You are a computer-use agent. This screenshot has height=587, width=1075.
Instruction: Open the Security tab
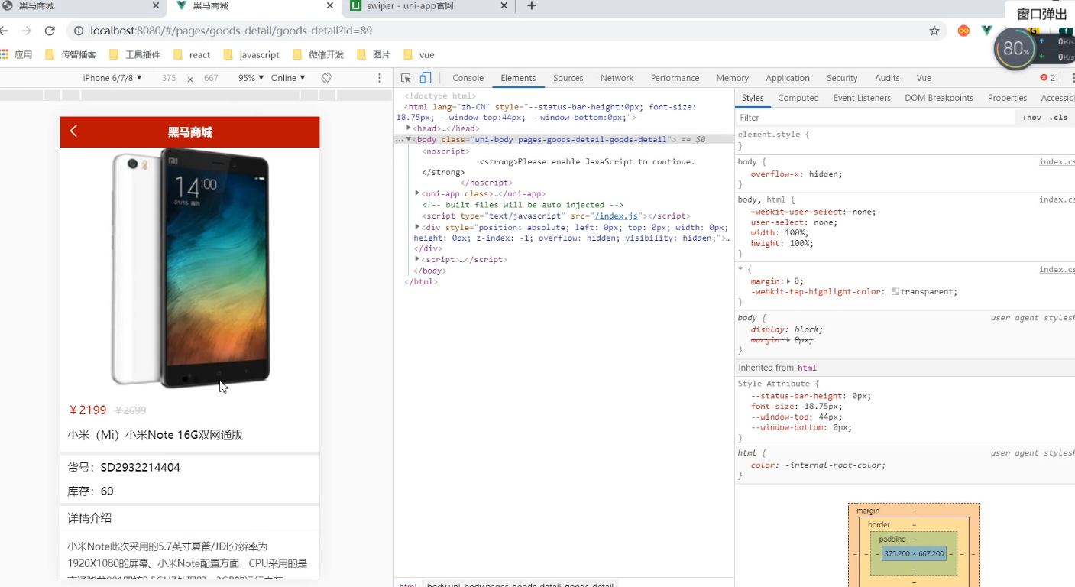842,78
